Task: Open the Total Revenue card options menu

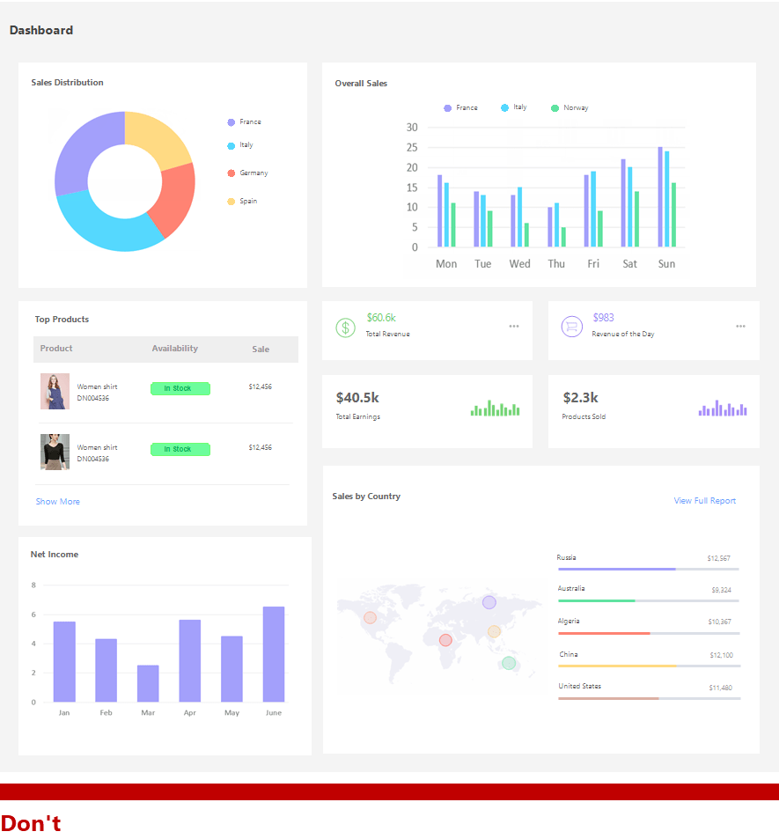Action: click(514, 326)
